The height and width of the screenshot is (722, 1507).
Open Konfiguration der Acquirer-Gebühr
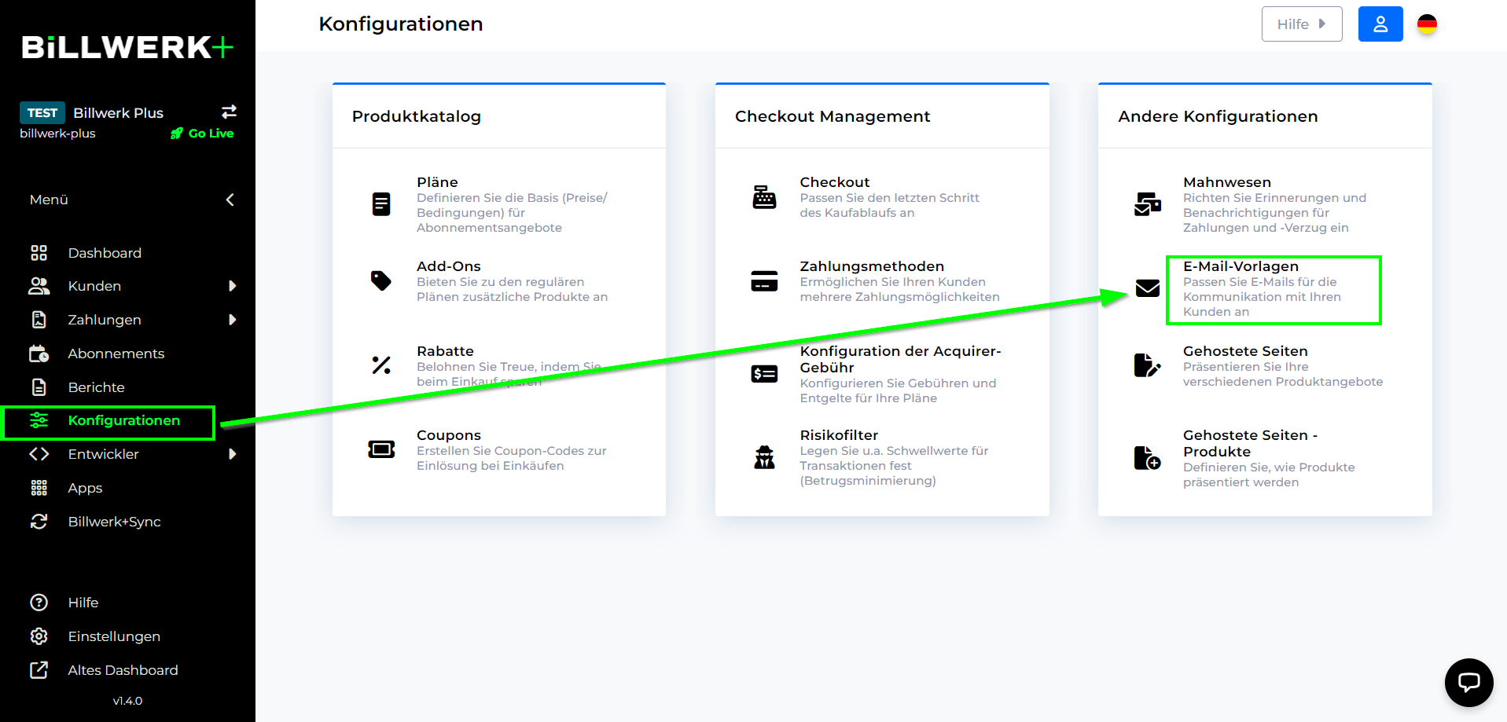tap(900, 359)
